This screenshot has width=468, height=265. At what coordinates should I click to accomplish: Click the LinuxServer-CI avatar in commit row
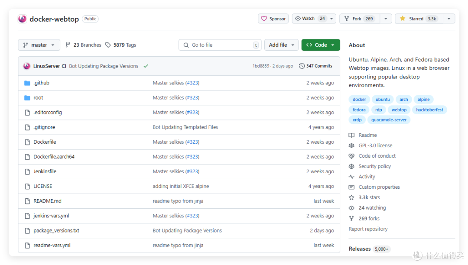pyautogui.click(x=26, y=66)
